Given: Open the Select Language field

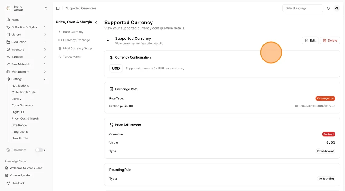Looking at the screenshot, I should click(x=303, y=8).
